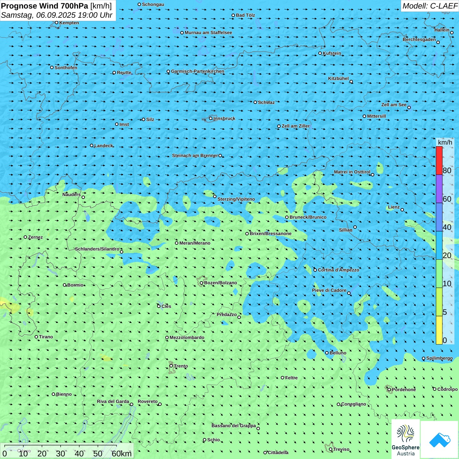459x459 pixels.
Task: Click the red segment of the wind legend
Action: [x=439, y=161]
